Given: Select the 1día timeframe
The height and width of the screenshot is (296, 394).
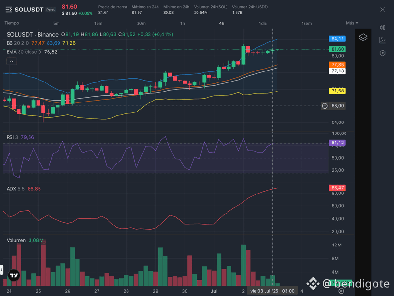Looking at the screenshot, I should point(263,23).
